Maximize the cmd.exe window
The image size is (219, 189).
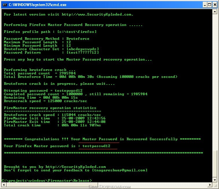click(x=209, y=5)
